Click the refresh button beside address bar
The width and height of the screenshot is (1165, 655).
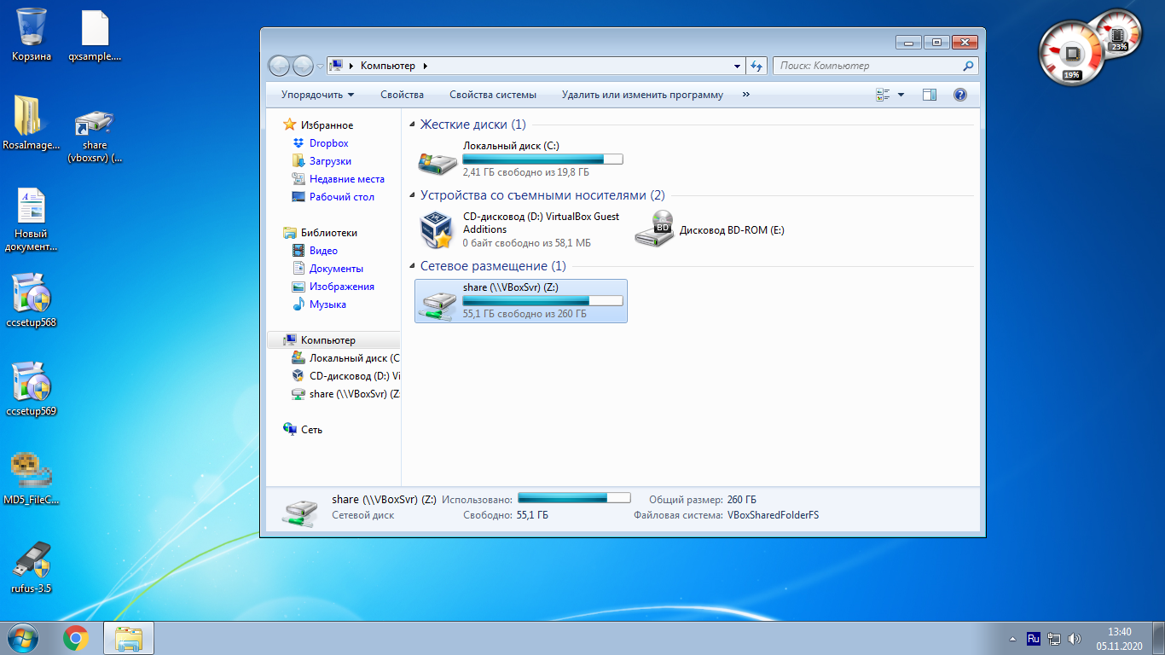[x=756, y=66]
